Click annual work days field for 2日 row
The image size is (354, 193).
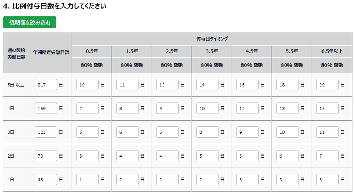[x=46, y=156]
